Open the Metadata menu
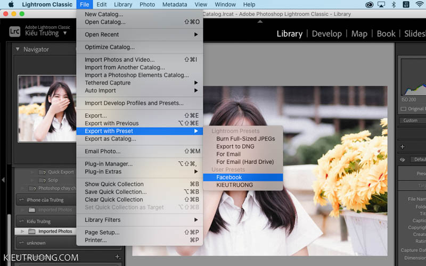The width and height of the screenshot is (426, 266). coord(175,4)
